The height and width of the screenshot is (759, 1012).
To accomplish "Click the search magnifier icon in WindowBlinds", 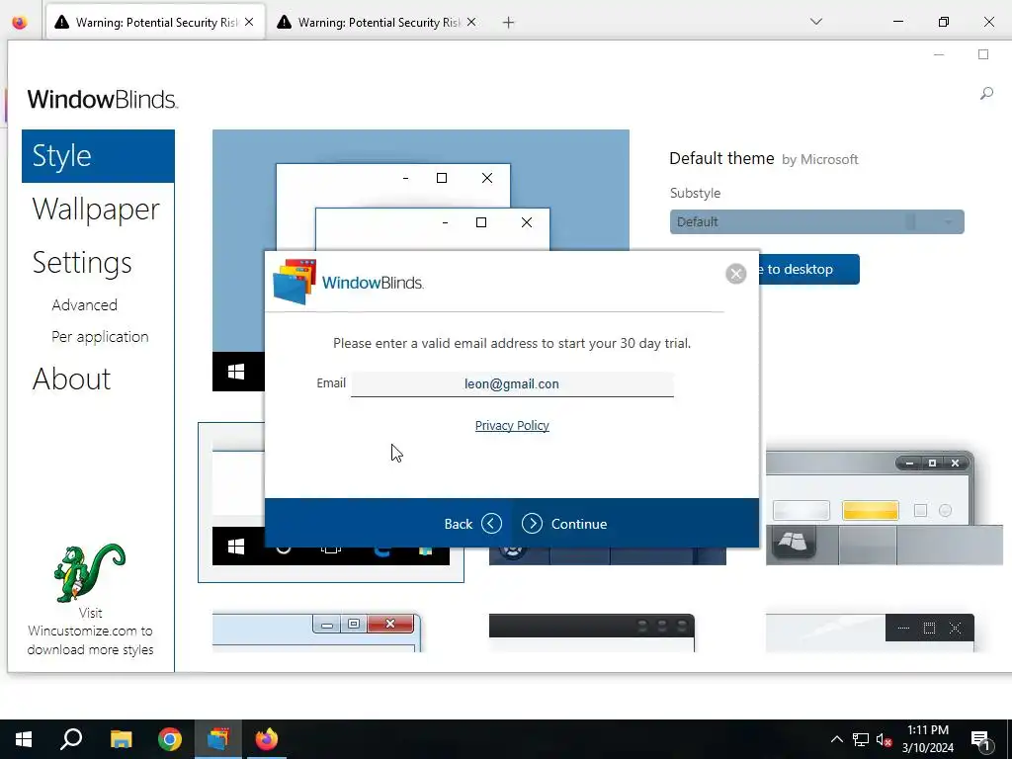I will 986,94.
